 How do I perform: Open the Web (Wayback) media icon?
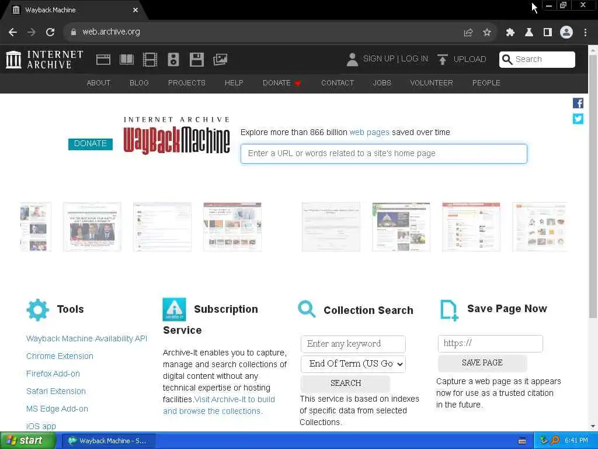click(103, 60)
